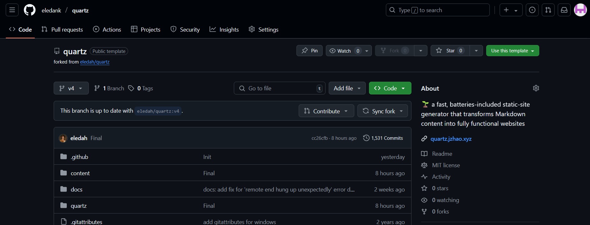The height and width of the screenshot is (225, 590).
Task: Click the star icon beside 0 stars
Action: (x=424, y=188)
